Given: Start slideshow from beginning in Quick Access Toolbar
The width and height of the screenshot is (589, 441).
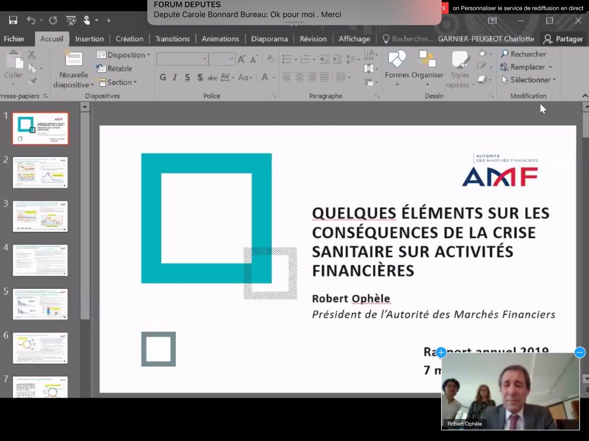Looking at the screenshot, I should [71, 20].
